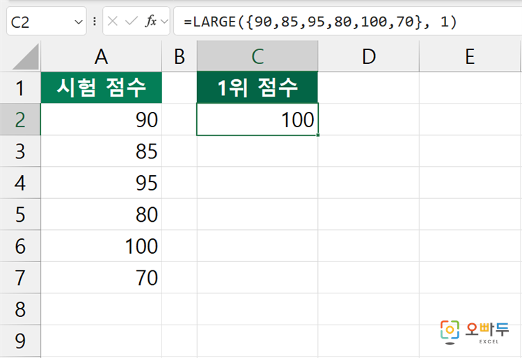522x358 pixels.
Task: Select cell A6 containing 100
Action: 101,245
